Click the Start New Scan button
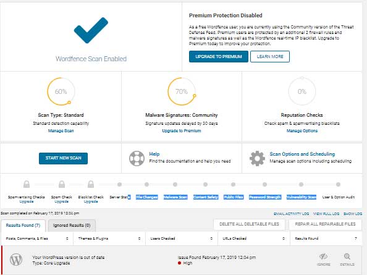The width and height of the screenshot is (367, 275). (63, 158)
